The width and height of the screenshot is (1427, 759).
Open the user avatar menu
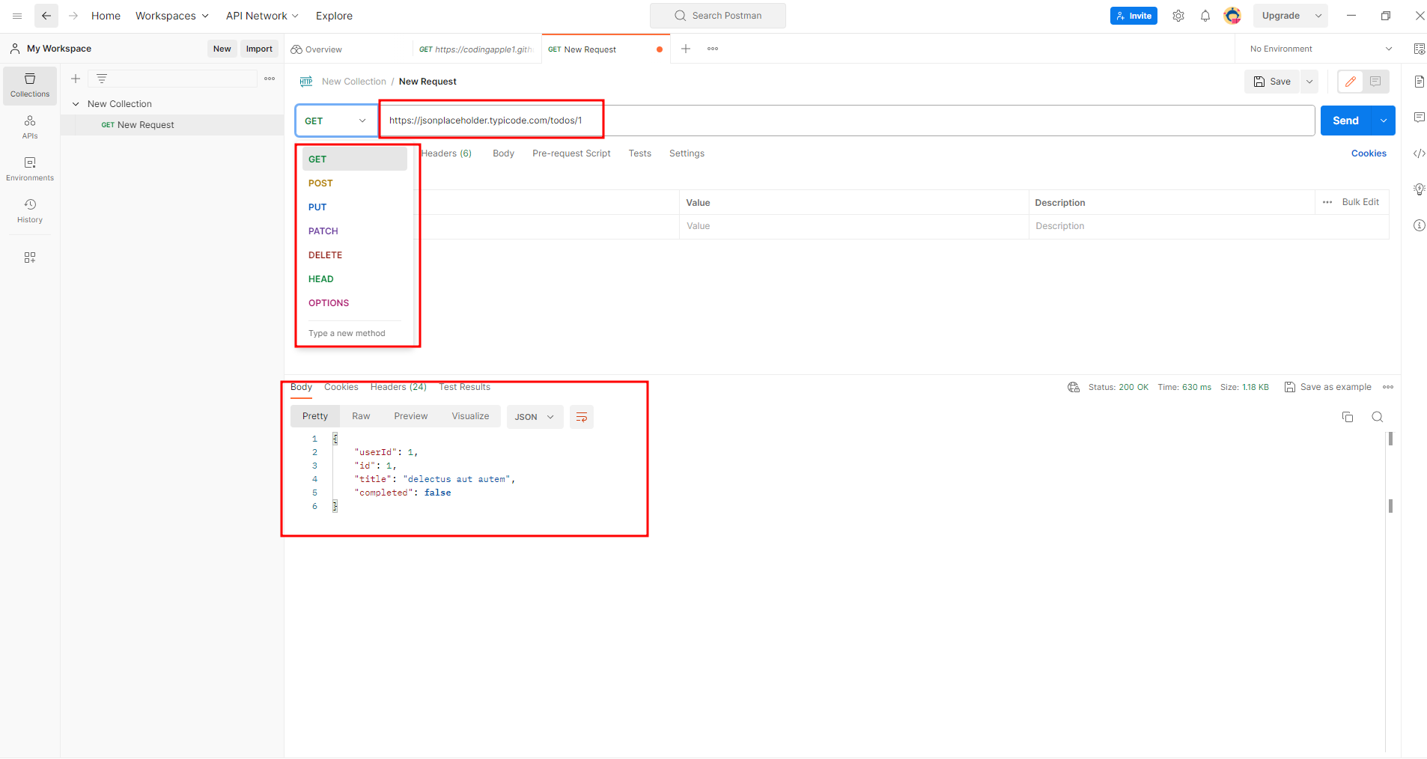[1232, 16]
